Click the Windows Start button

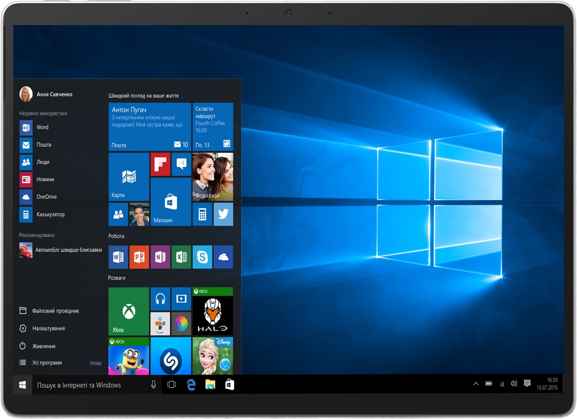click(x=22, y=385)
